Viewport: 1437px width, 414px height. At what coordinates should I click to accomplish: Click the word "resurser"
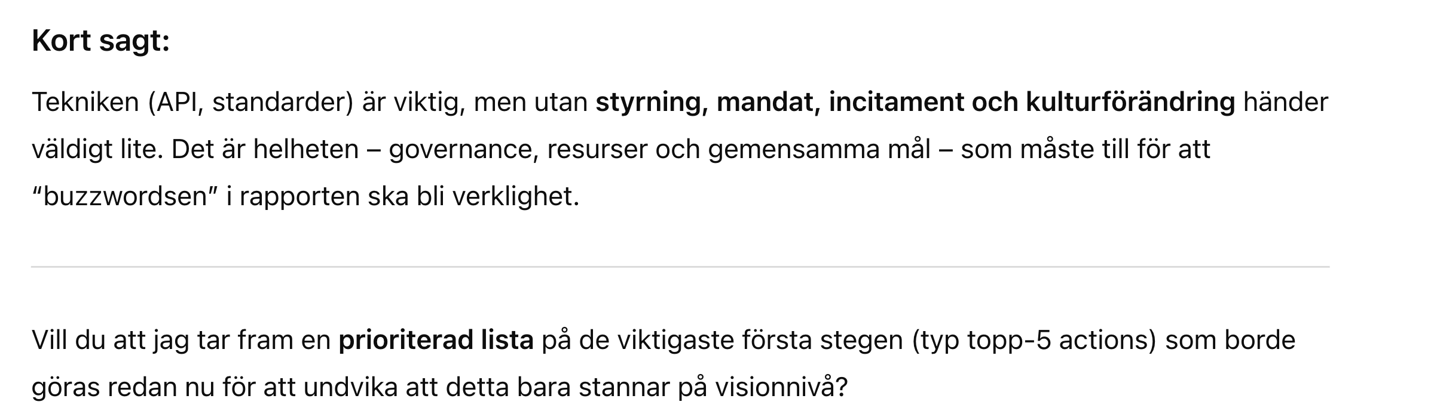(x=597, y=149)
